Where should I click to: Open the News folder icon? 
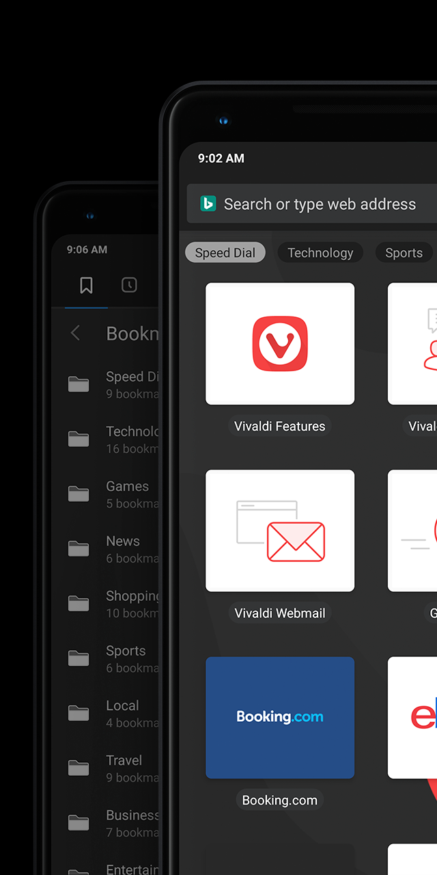tap(79, 548)
